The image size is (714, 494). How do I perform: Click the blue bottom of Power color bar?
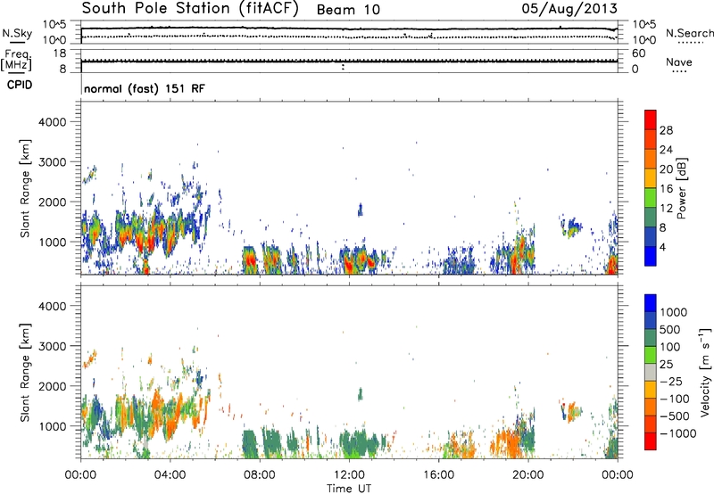651,256
